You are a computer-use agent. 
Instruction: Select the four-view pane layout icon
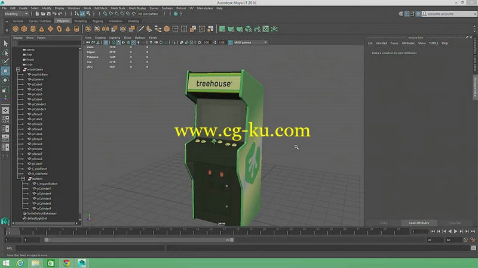(x=5, y=120)
